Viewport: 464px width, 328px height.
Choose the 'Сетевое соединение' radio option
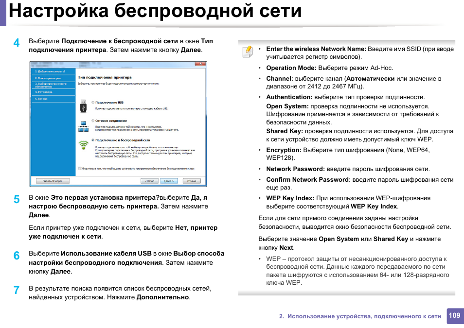pyautogui.click(x=93, y=121)
